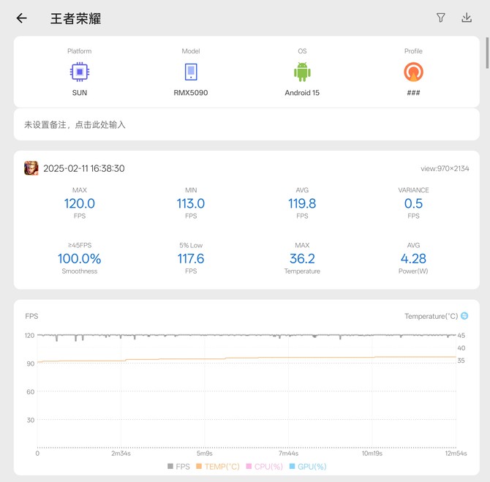
Task: Click the AVG 119.8 FPS value
Action: pyautogui.click(x=302, y=203)
